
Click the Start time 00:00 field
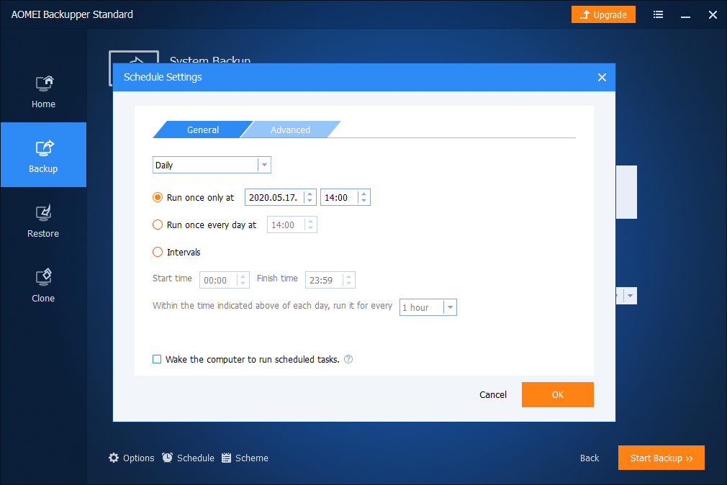click(x=225, y=280)
